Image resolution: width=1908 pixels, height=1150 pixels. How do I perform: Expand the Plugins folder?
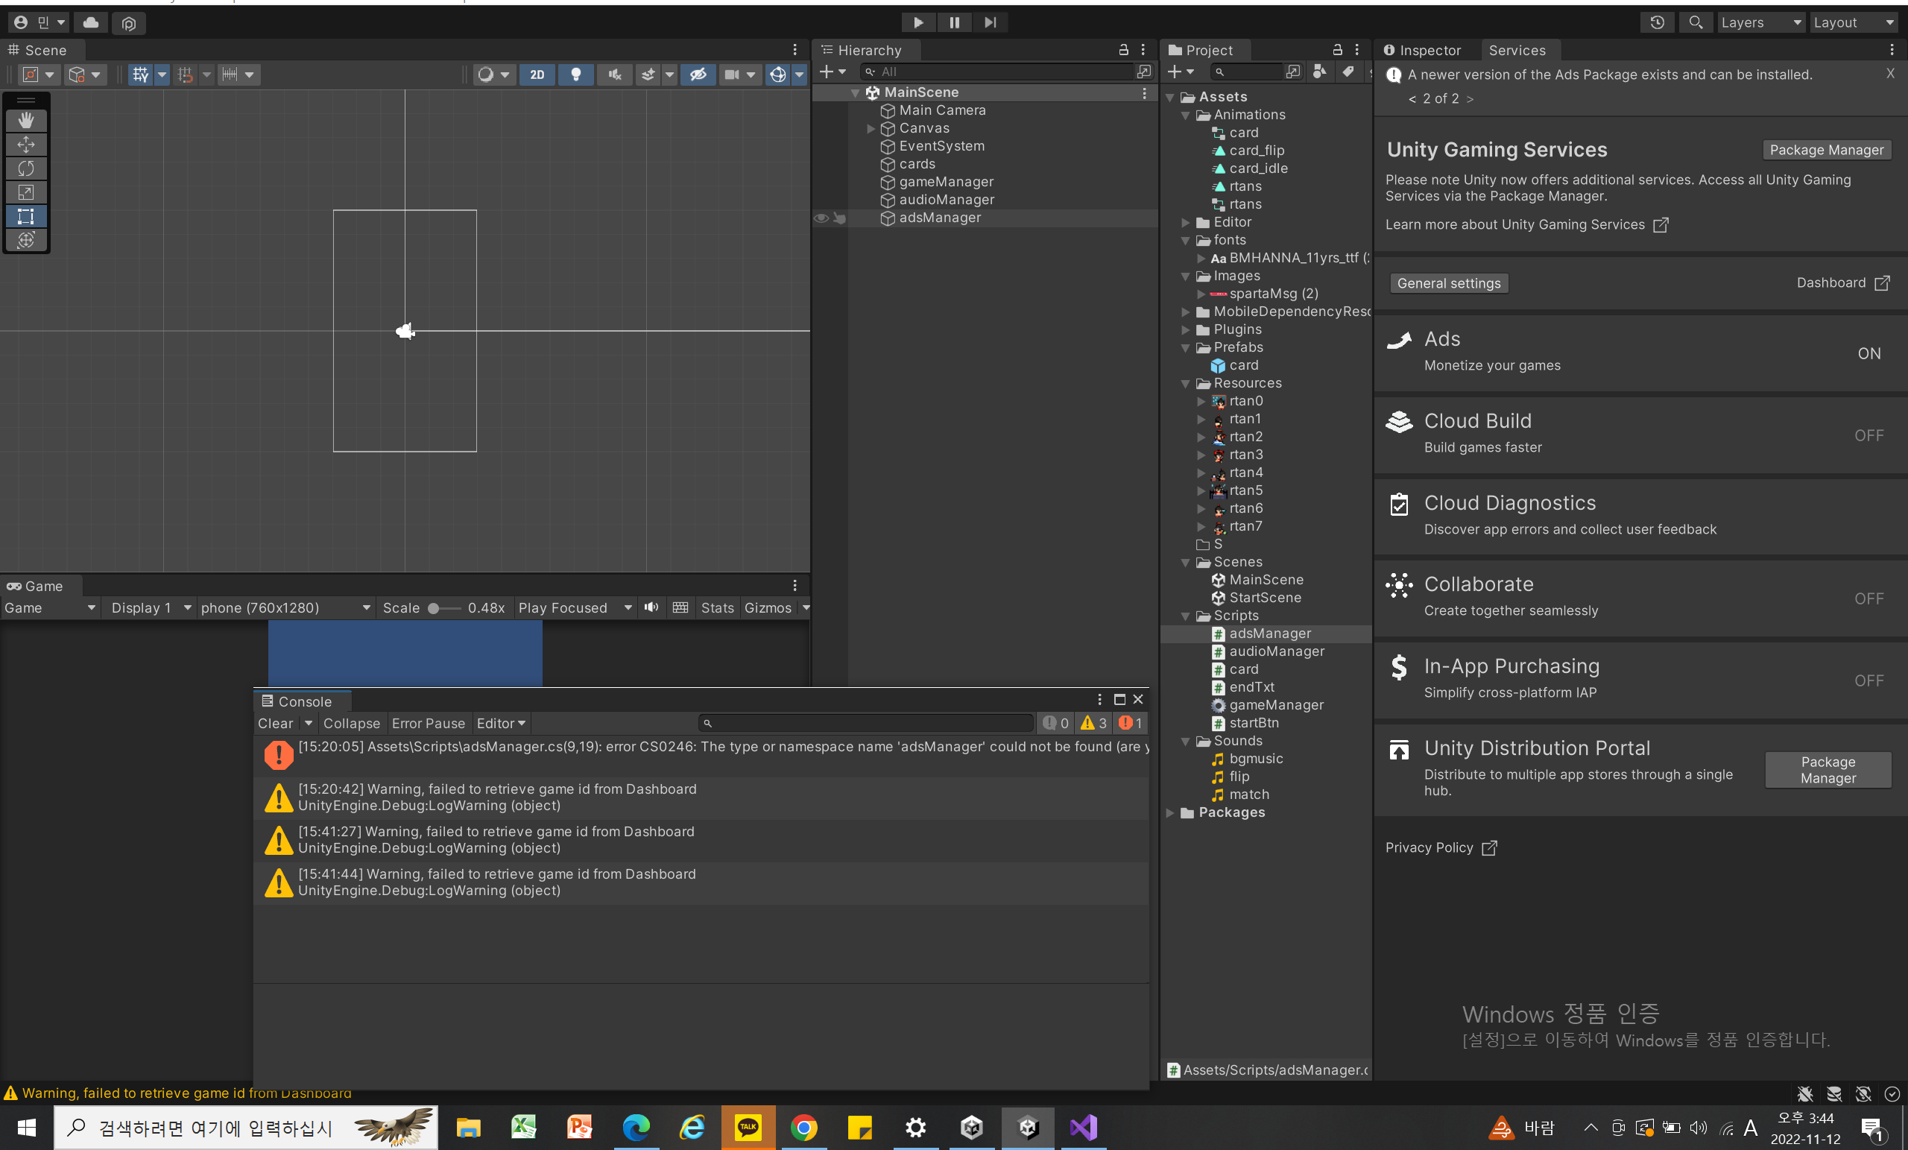(1185, 330)
